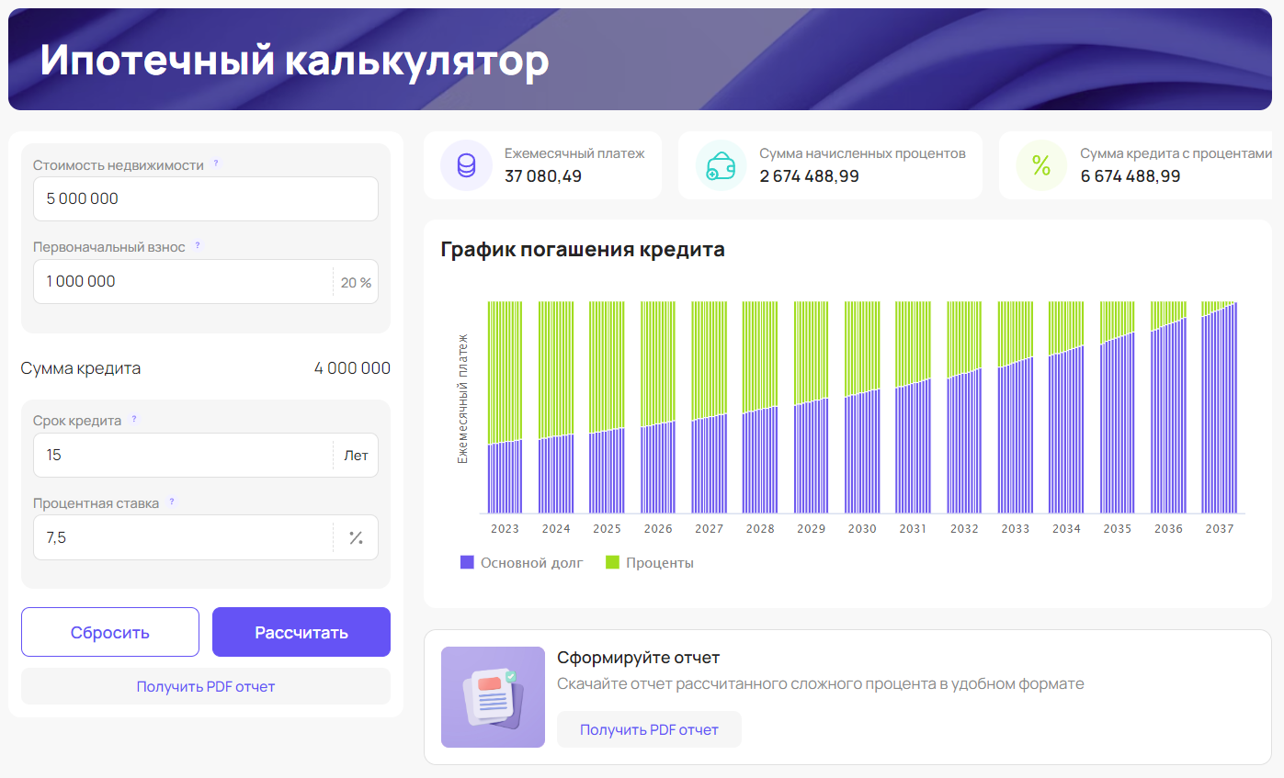The image size is (1284, 778).
Task: Switch down payment unit via 20 % label
Action: (x=356, y=282)
